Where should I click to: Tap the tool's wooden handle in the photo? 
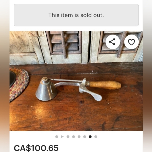coord(105,85)
